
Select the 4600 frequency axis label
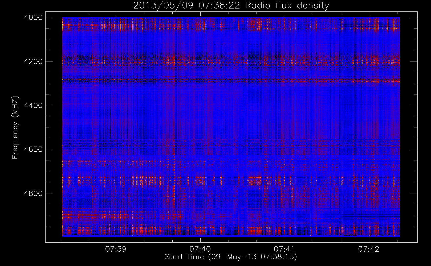[33, 149]
